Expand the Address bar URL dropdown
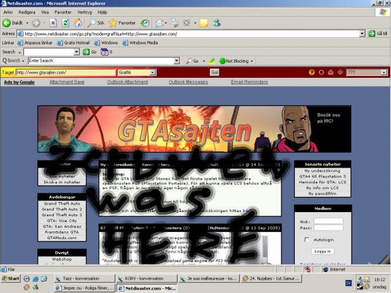This screenshot has width=391, height=293. point(362,34)
